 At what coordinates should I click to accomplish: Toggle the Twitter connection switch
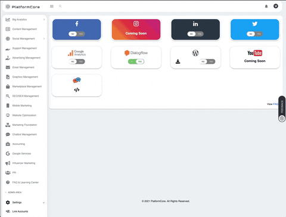point(255,34)
